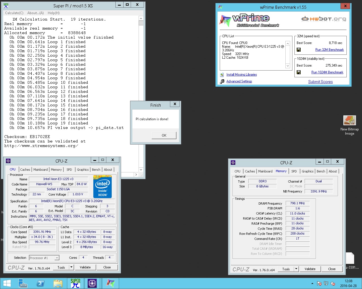
Task: Switch to Bench tab in left CPU-Z
Action: (96, 170)
